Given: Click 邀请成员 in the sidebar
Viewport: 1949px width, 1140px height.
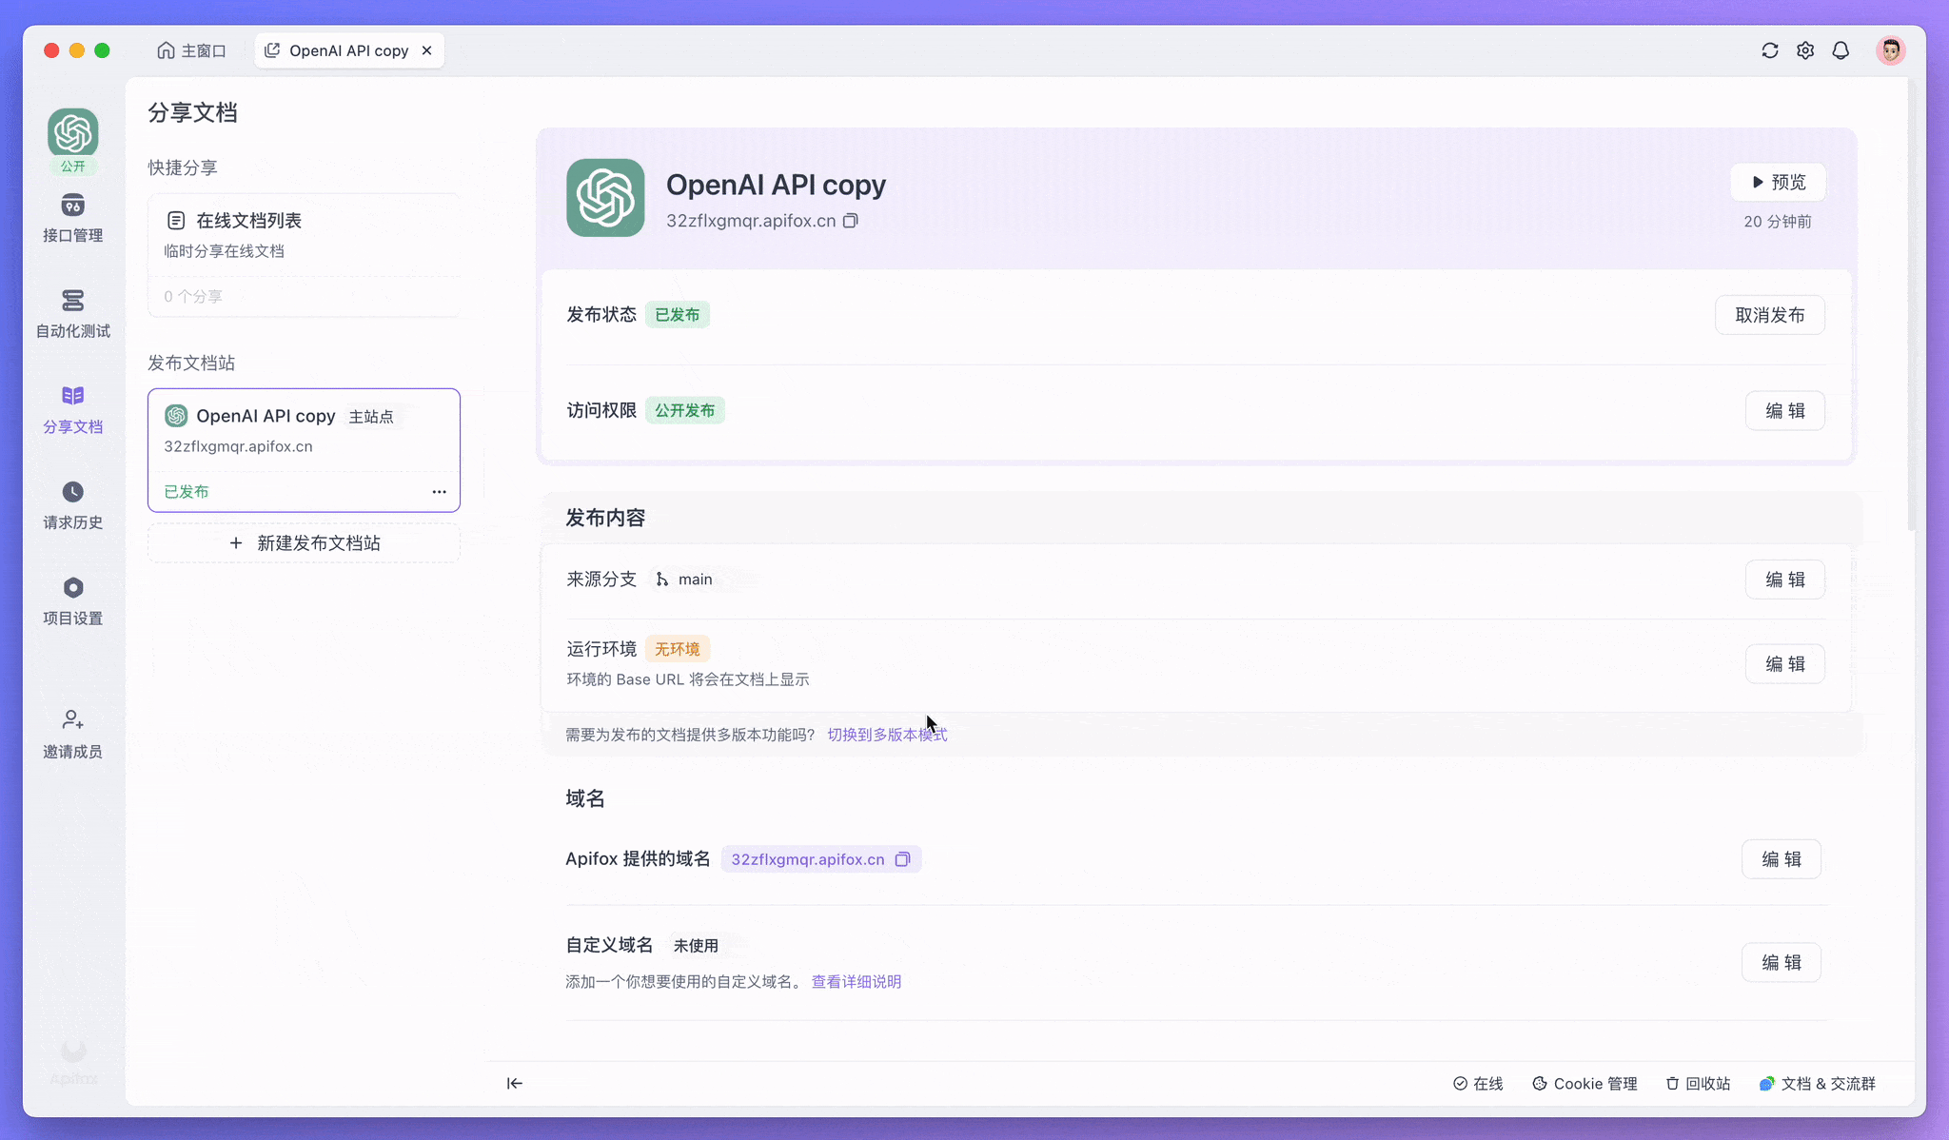Looking at the screenshot, I should (72, 734).
